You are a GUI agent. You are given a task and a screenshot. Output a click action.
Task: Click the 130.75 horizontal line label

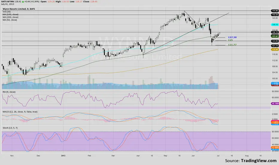275,32
